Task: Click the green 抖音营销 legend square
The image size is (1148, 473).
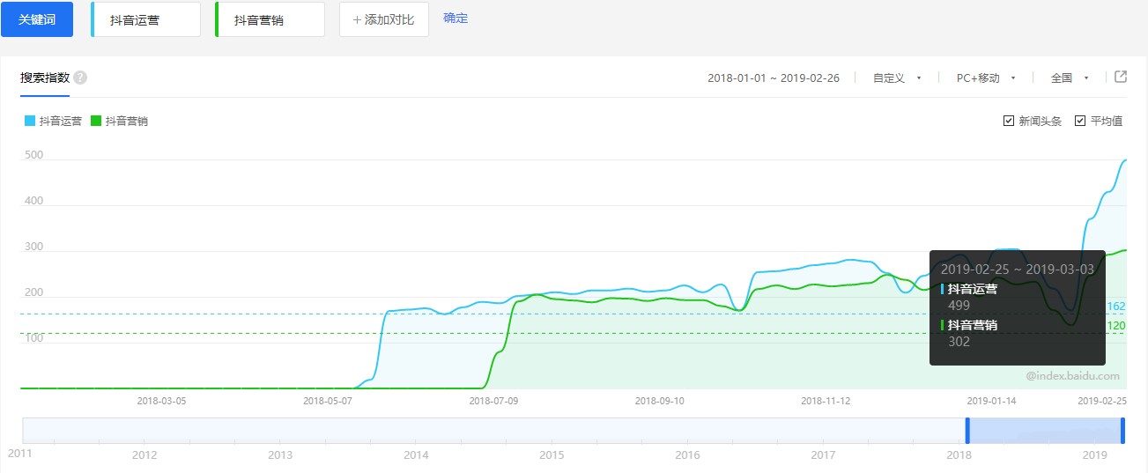Action: (x=96, y=121)
